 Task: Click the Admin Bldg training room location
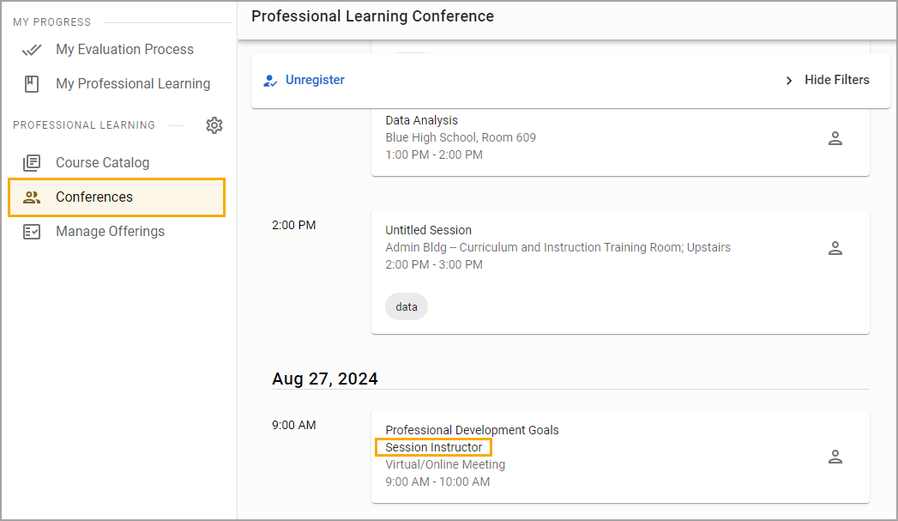point(557,247)
